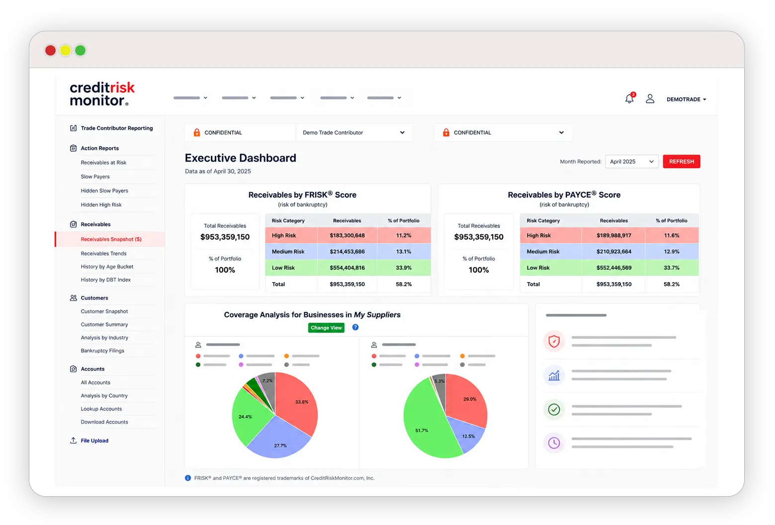Open the DEMOTRADE account dropdown

tap(686, 99)
